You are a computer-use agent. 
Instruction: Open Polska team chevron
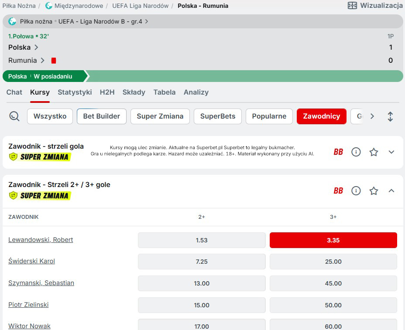pos(36,47)
